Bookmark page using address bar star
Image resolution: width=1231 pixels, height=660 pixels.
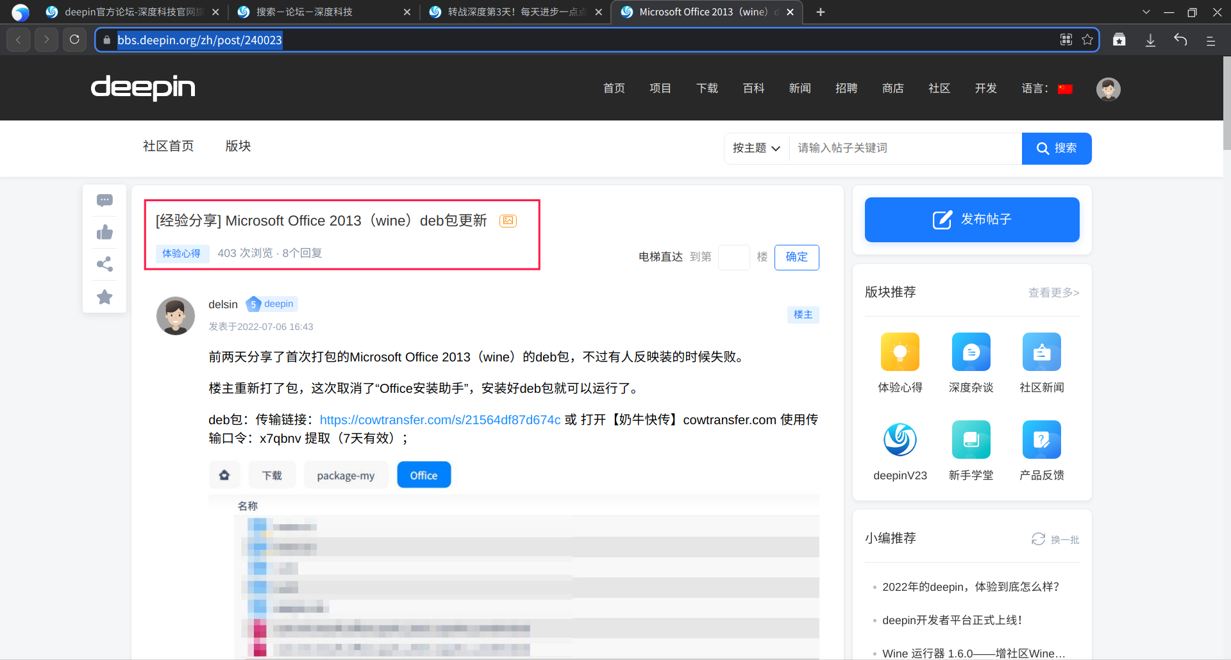[x=1087, y=40]
